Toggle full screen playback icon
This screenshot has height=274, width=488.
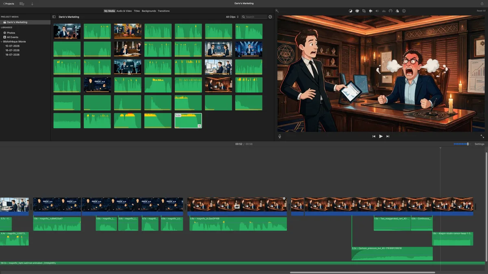482,136
